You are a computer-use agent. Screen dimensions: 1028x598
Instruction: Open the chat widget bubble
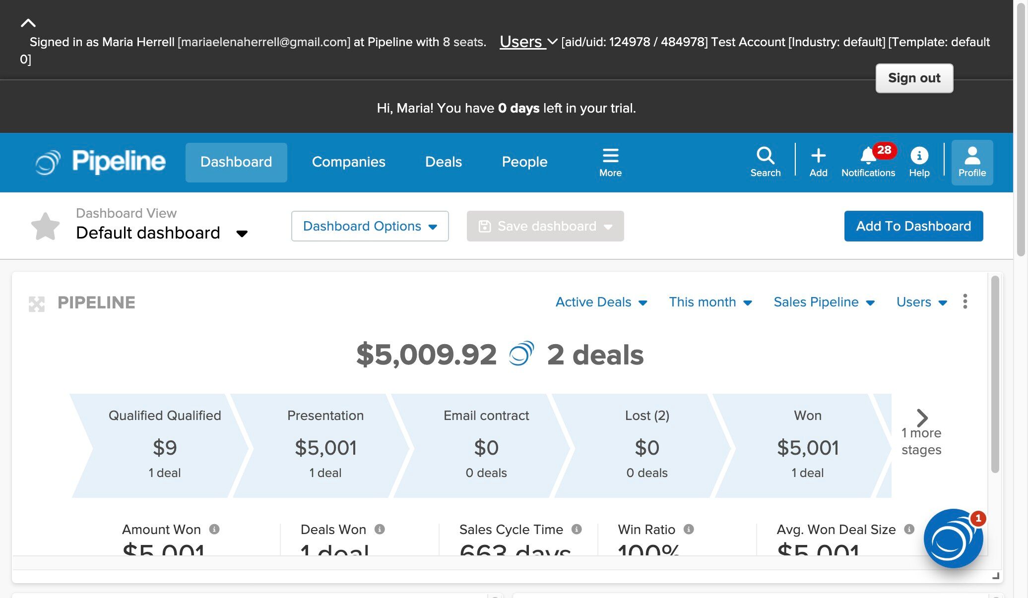(953, 538)
